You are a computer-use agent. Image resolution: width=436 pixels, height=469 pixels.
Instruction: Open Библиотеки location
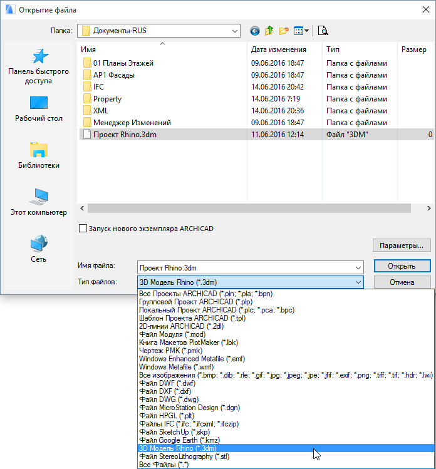point(39,155)
